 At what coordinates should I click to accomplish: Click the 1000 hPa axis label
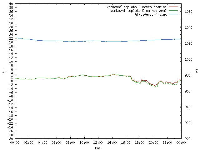pos(188,59)
